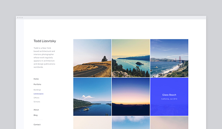Select the Landscapes submenu item
Image resolution: width=222 pixels, height=129 pixels.
(39, 94)
